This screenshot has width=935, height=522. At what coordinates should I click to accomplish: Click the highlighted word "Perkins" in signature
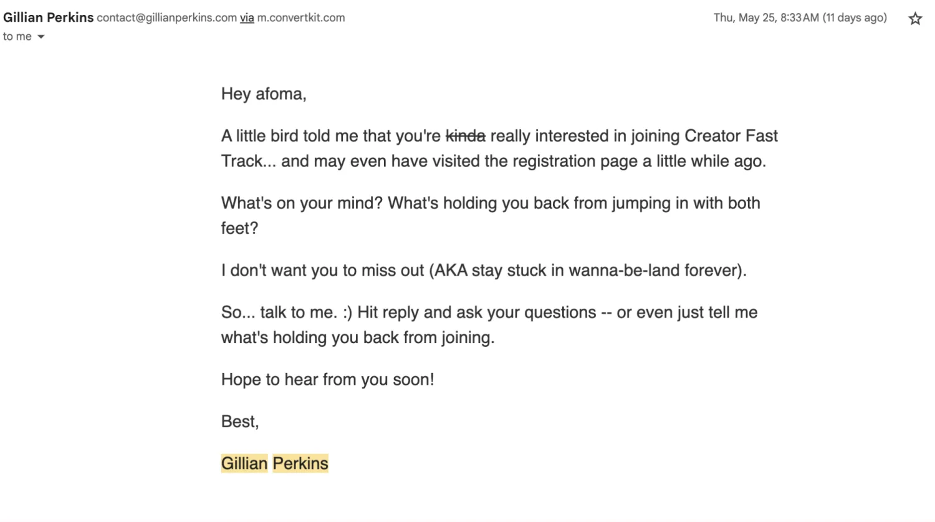(x=300, y=463)
